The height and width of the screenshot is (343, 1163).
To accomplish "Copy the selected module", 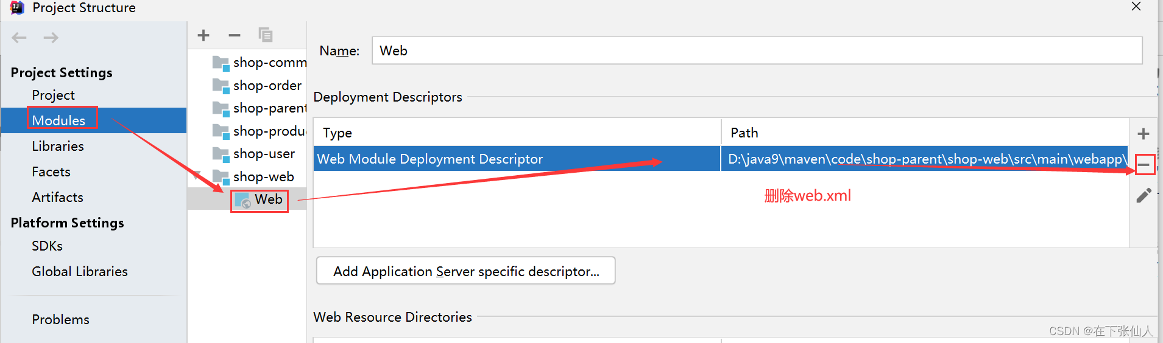I will pyautogui.click(x=266, y=35).
